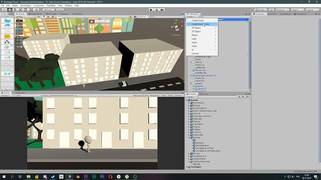Viewport: 321px width, 180px height.
Task: Open the Assets menu
Action: 15,5
